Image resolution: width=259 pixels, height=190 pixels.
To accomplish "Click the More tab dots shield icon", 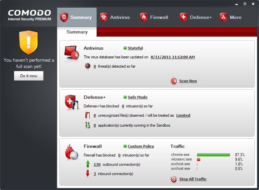I will pos(223,17).
